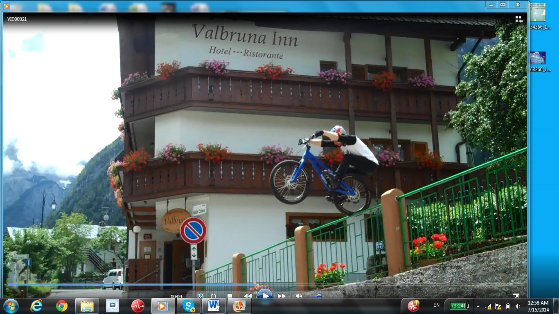Click the video seek progress bar
Viewport: 559px width, 314px height.
(262, 285)
